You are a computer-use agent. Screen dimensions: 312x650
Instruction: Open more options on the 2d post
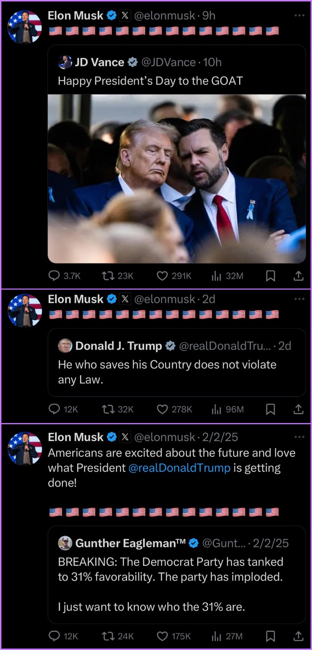coord(299,299)
